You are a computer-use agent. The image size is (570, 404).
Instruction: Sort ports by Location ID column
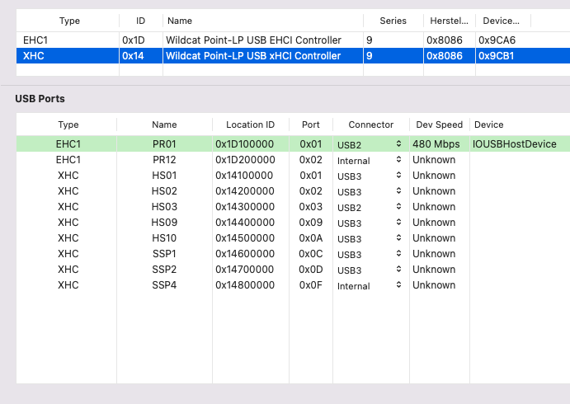(249, 124)
